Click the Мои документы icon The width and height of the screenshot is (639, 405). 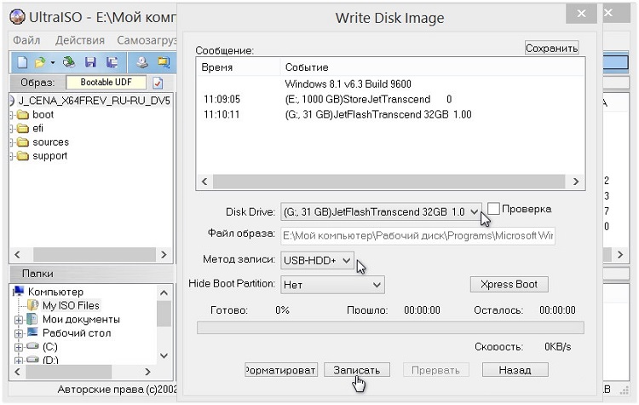(32, 319)
